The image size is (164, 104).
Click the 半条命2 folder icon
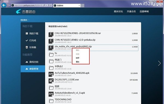click(x=51, y=68)
